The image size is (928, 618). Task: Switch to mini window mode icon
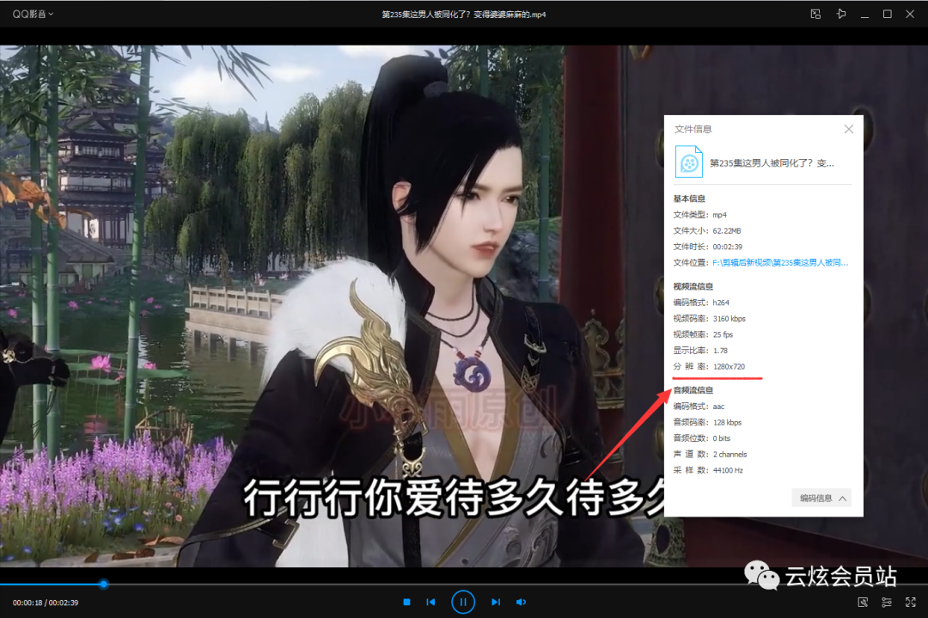pos(815,15)
